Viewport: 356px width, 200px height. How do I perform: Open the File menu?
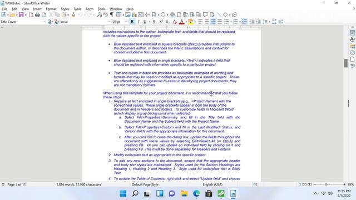[4, 9]
